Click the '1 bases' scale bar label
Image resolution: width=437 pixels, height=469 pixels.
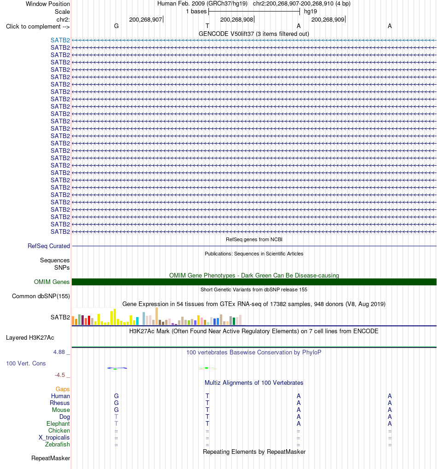pos(196,12)
